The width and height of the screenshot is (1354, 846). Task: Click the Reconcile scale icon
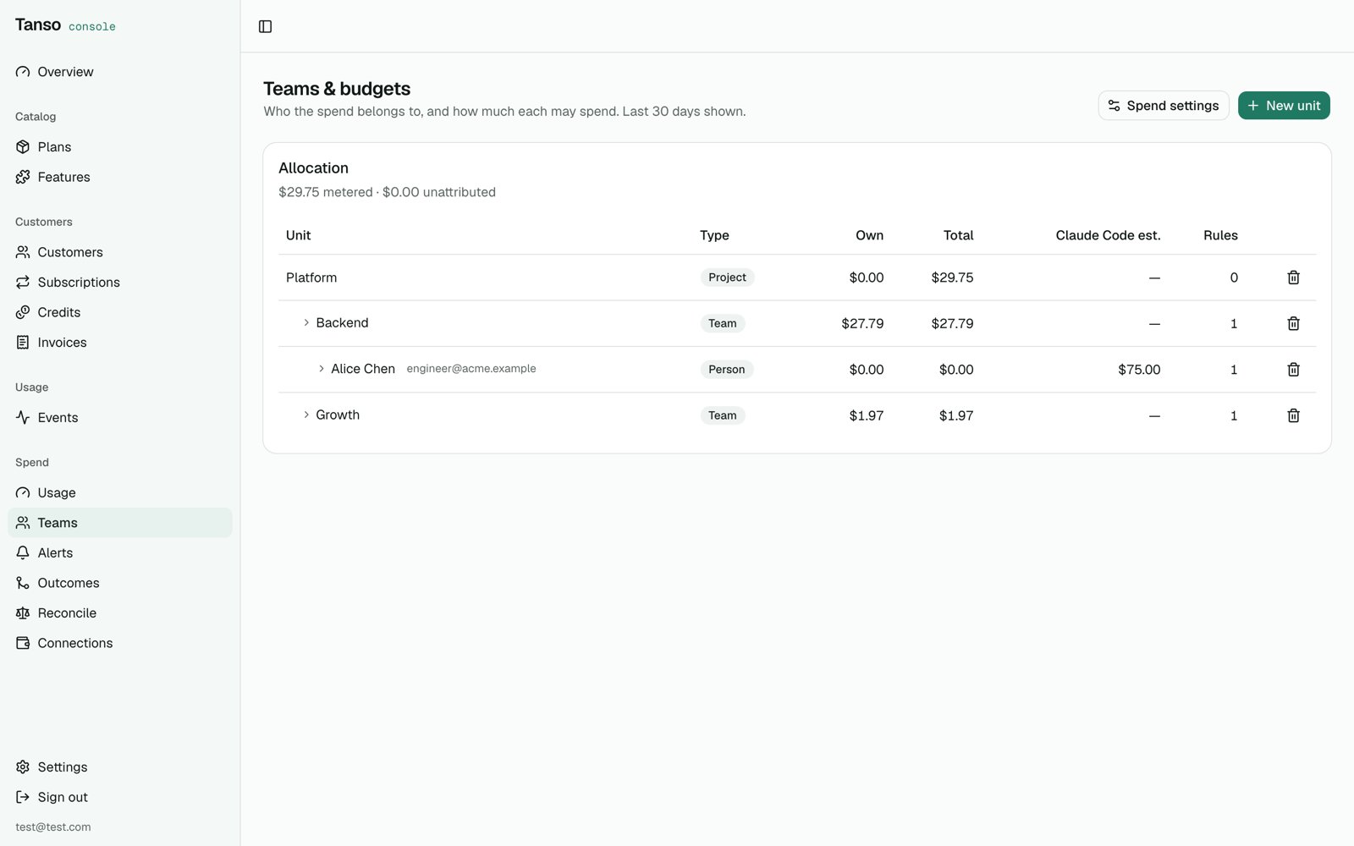coord(23,613)
